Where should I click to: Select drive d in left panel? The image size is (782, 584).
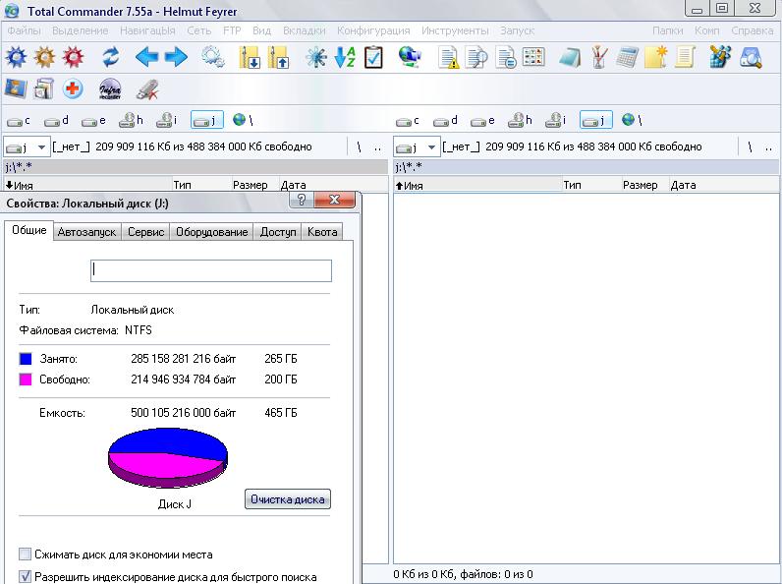(56, 120)
